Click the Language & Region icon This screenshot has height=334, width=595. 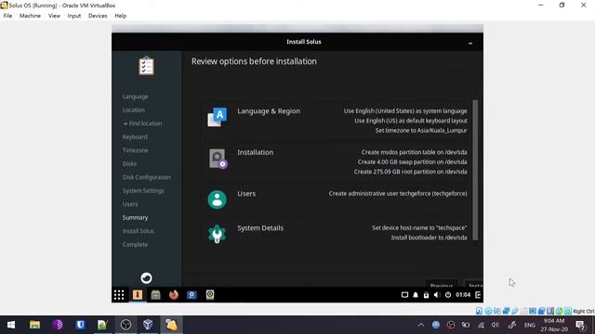click(218, 117)
